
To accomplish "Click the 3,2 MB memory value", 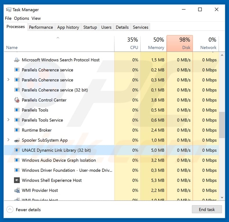I will pyautogui.click(x=158, y=160).
